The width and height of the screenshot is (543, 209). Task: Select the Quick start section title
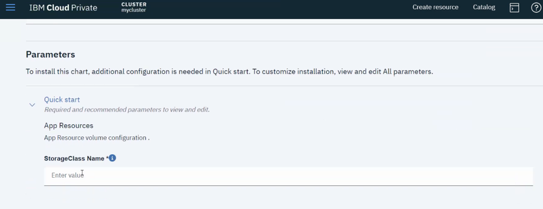62,100
